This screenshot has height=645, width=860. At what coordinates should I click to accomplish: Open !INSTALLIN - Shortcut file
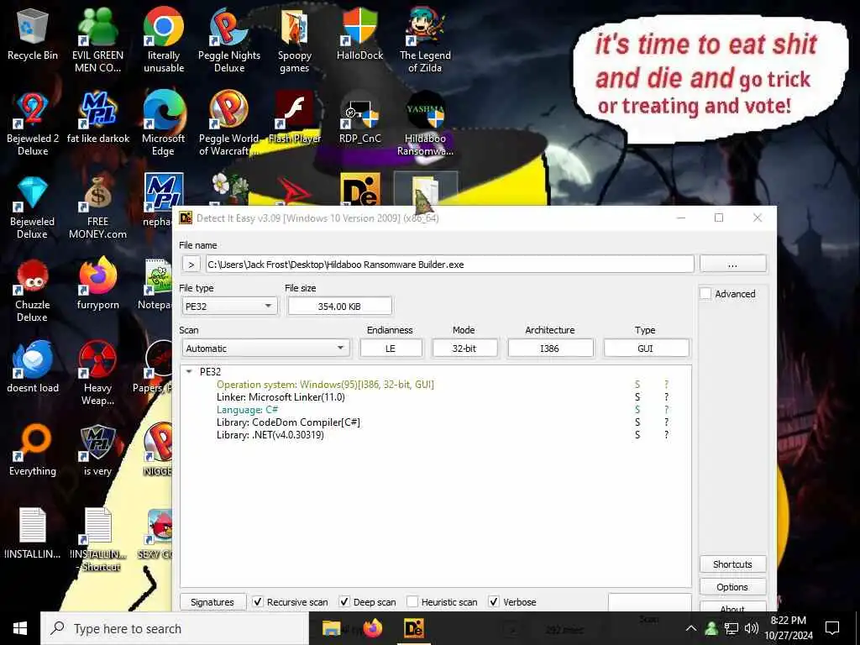tap(97, 540)
